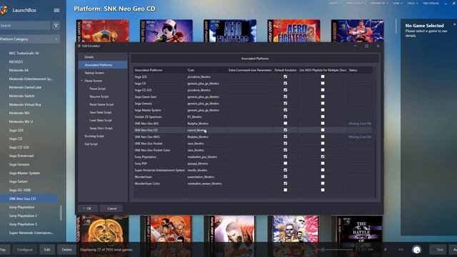Open the View dropdown menu
The image size is (457, 257).
point(398,3)
